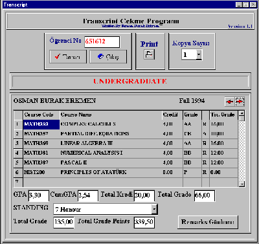Select row 3 header in course table
This screenshot has width=259, height=244.
[x=17, y=144]
